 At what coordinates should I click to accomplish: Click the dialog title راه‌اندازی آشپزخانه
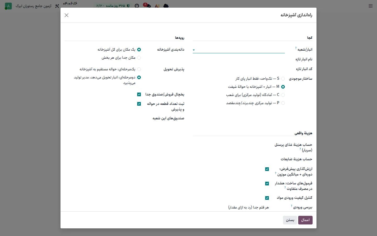(296, 15)
